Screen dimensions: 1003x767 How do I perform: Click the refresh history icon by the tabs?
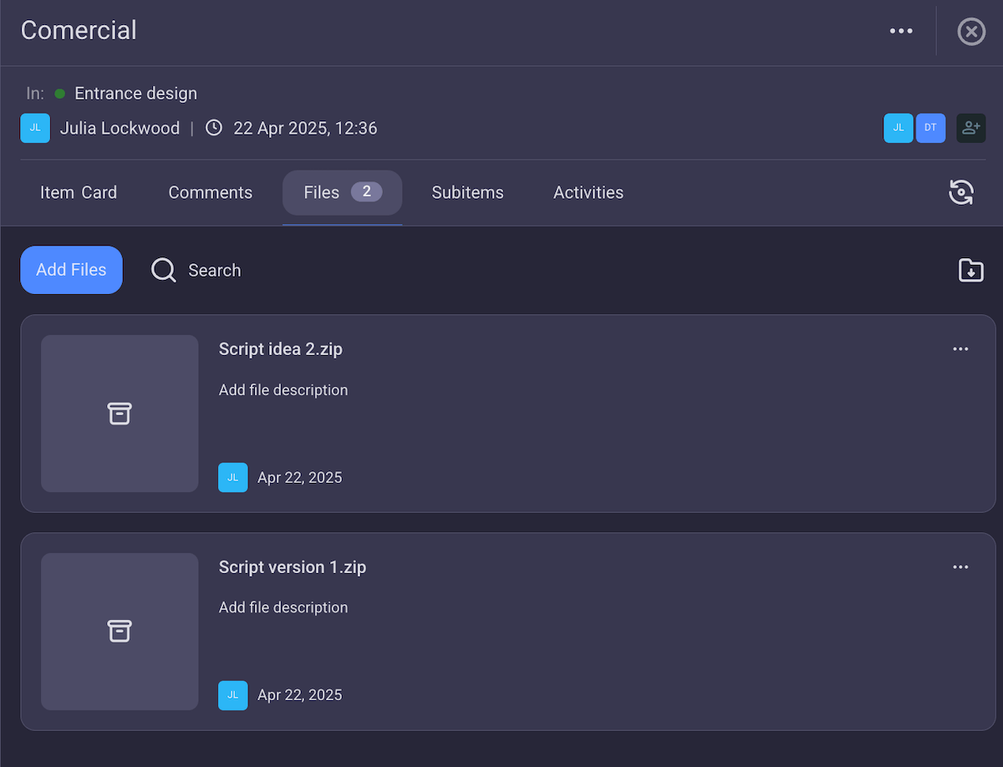[x=961, y=192]
